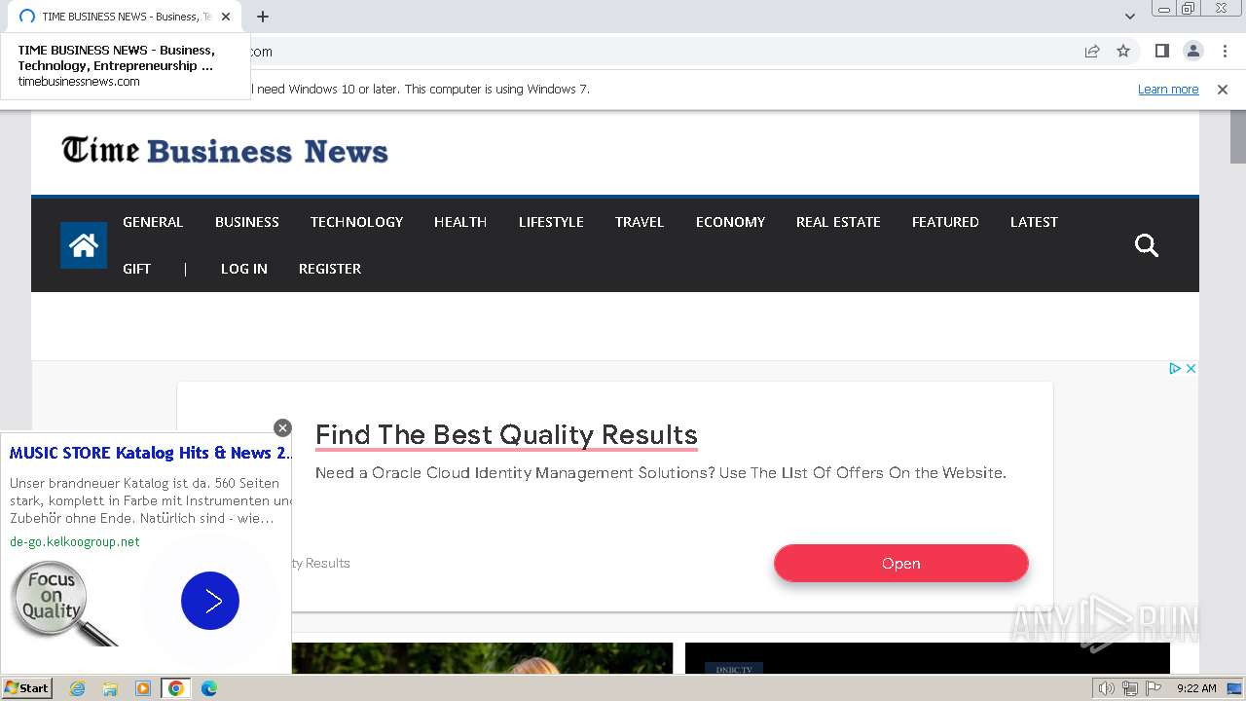The height and width of the screenshot is (701, 1246).
Task: Click the dark DNBC TV thumbnail
Action: tap(928, 658)
